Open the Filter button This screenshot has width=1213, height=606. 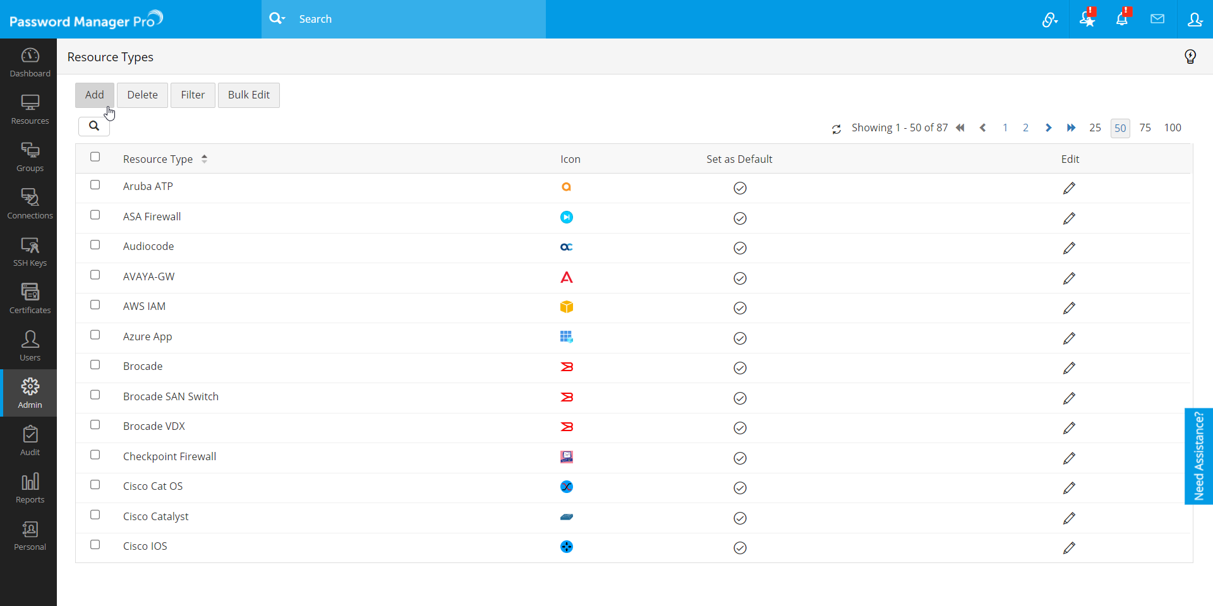tap(193, 95)
